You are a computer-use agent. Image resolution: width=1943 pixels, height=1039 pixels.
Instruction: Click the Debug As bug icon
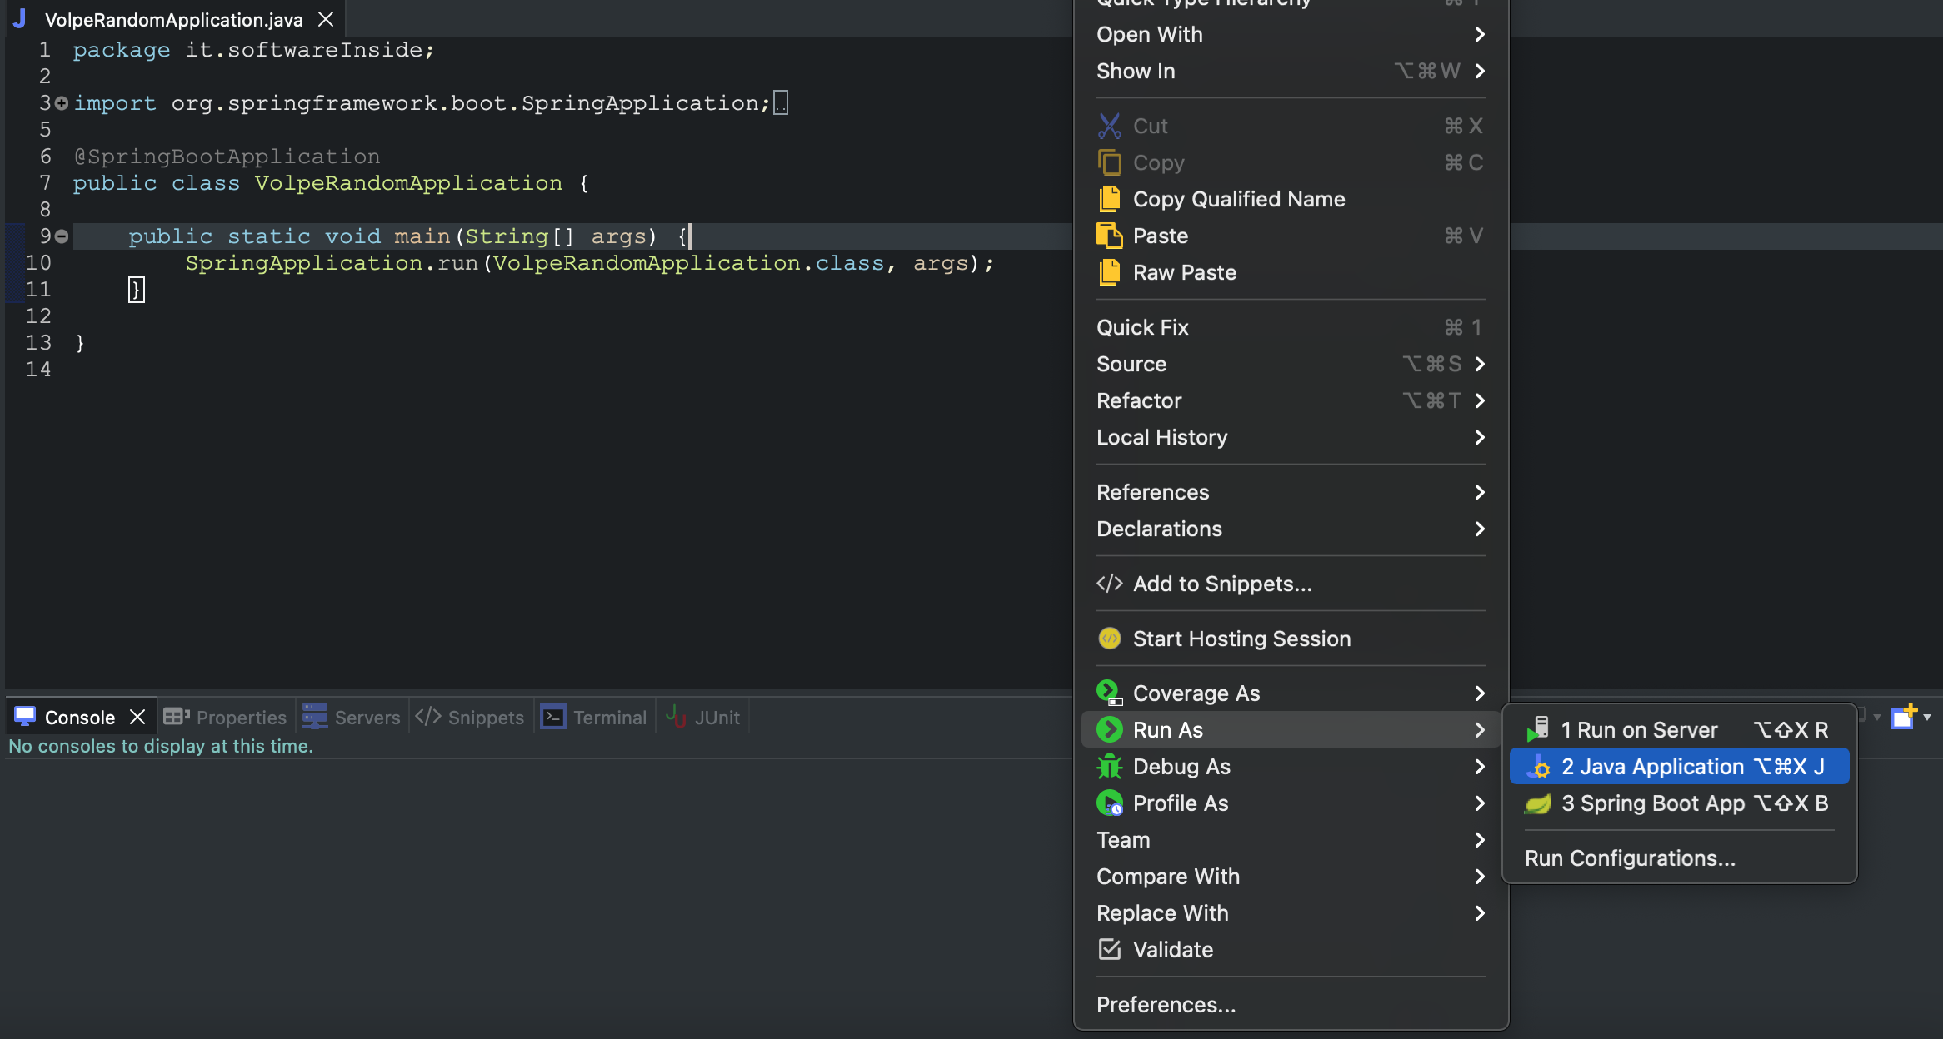(x=1110, y=766)
